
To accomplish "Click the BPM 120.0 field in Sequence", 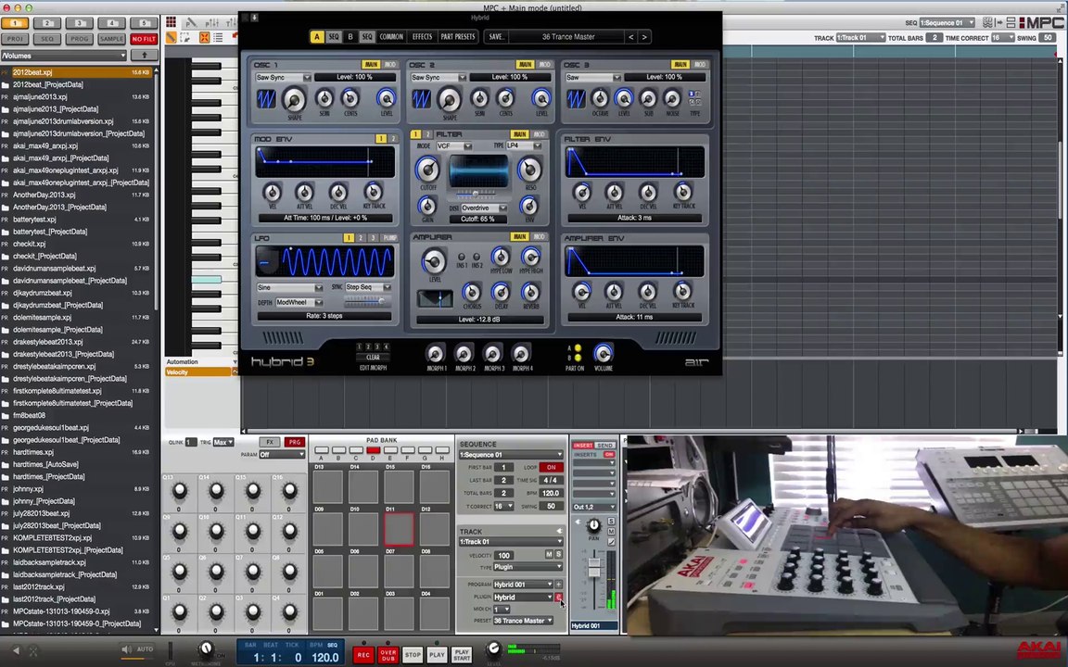I will pyautogui.click(x=551, y=494).
